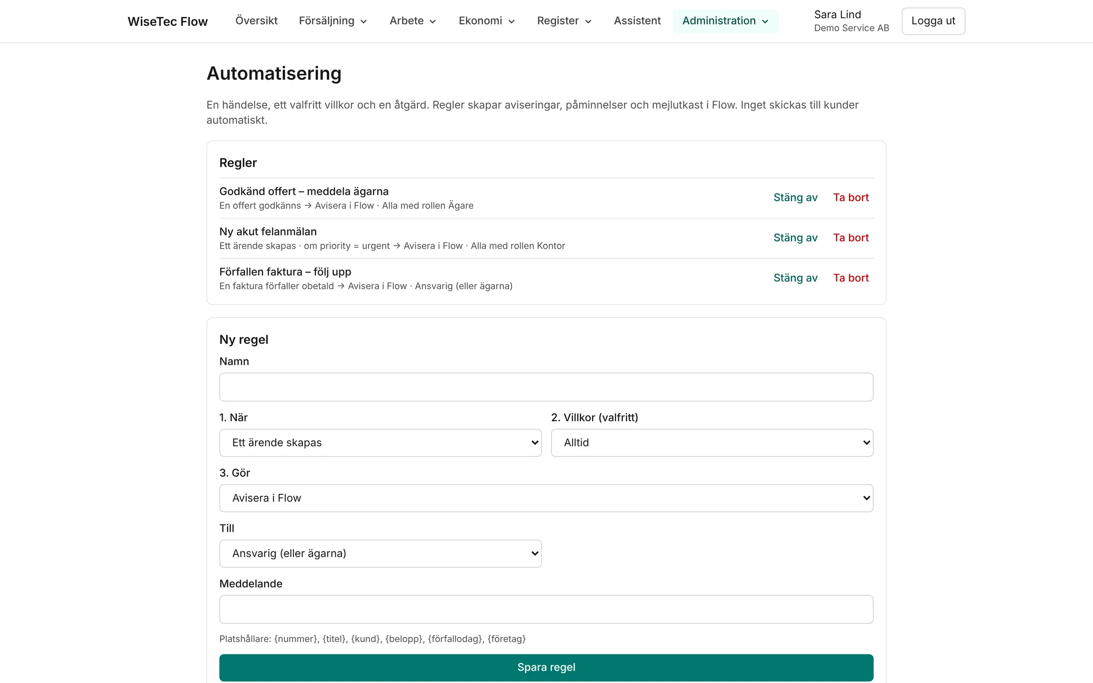This screenshot has height=683, width=1093.
Task: Delete the Godkänd offert rule
Action: pyautogui.click(x=851, y=198)
